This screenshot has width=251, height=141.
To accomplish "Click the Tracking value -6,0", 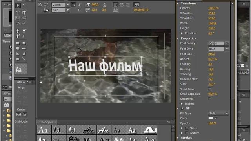I will (211, 74).
